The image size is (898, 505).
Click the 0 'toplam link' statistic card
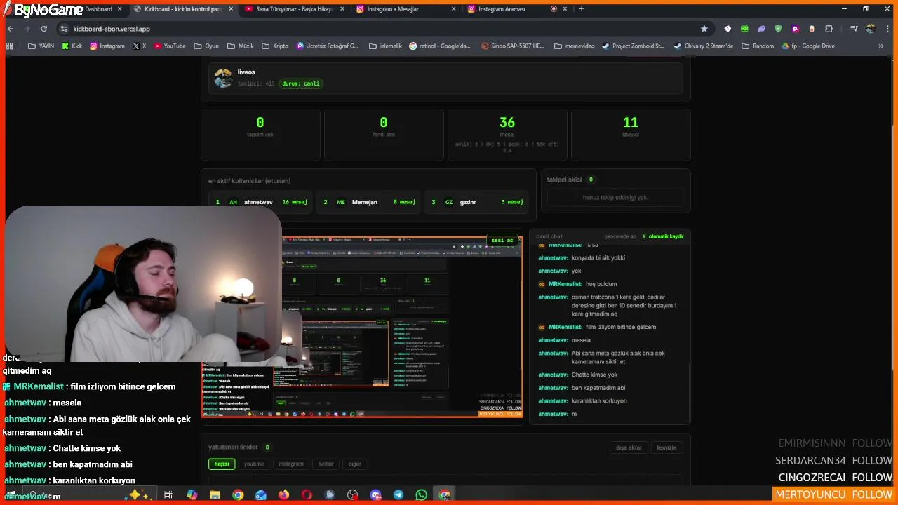click(x=260, y=135)
